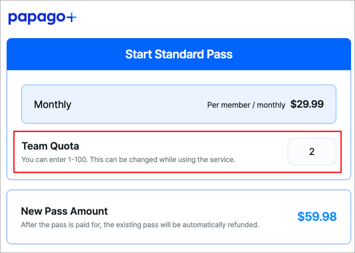Click the automatic refund note text
The image size is (355, 253).
click(140, 225)
